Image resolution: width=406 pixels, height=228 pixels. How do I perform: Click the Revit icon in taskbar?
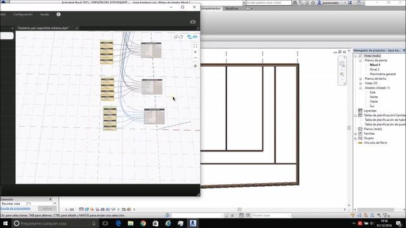[193, 224]
